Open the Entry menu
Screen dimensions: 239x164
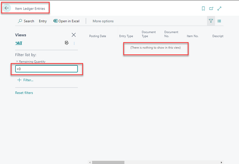click(43, 21)
